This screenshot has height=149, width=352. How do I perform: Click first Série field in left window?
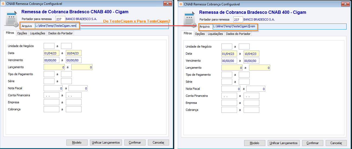49,81
